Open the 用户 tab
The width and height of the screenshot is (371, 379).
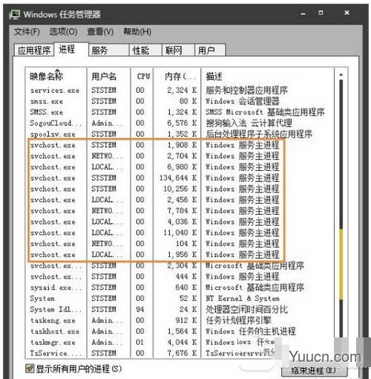pos(210,51)
